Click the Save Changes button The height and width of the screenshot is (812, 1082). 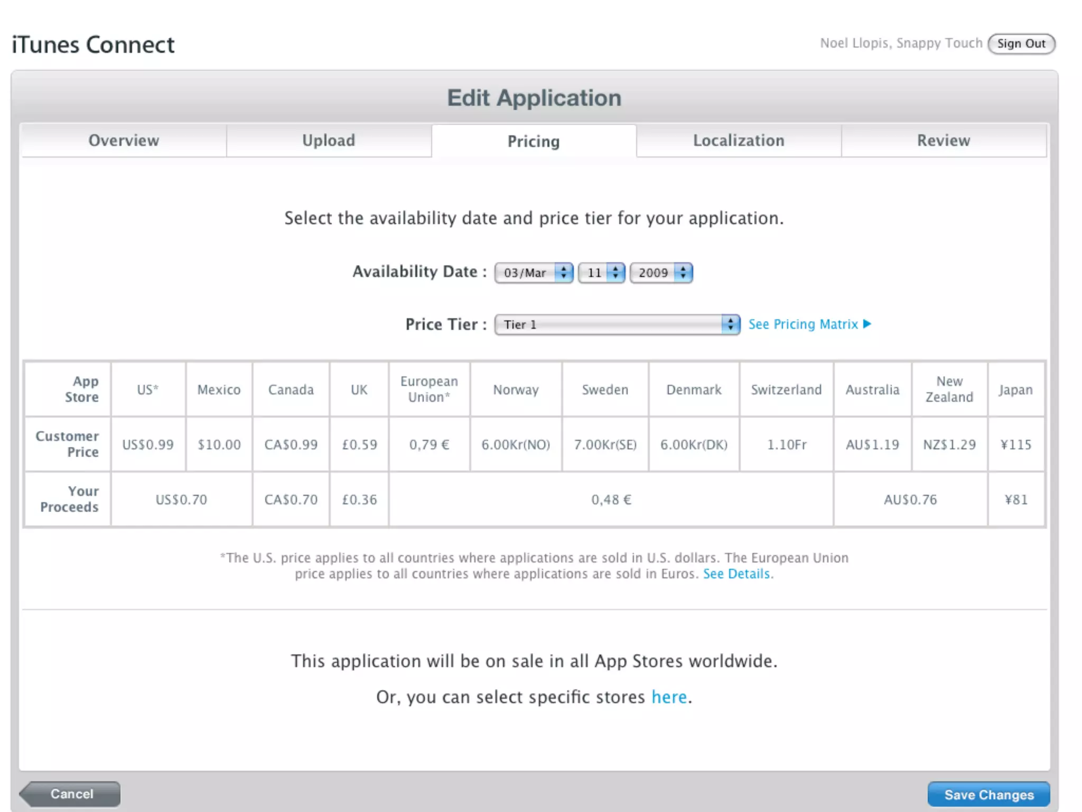(988, 795)
